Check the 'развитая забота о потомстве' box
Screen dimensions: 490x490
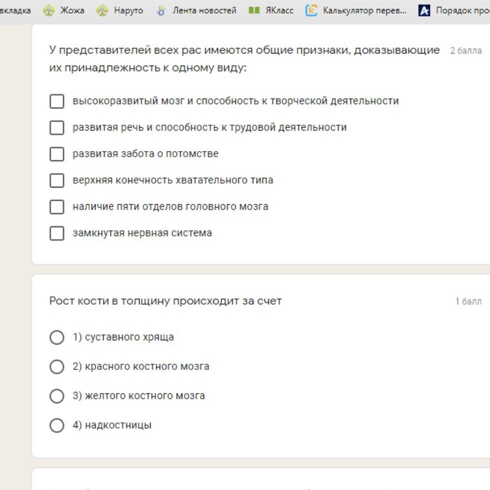coord(57,154)
